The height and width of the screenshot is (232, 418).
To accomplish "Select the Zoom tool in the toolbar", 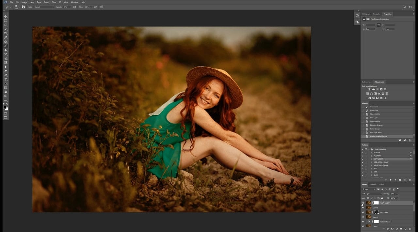I will pyautogui.click(x=6, y=96).
